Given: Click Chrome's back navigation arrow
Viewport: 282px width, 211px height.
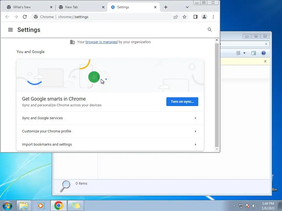Looking at the screenshot, I should (x=7, y=17).
